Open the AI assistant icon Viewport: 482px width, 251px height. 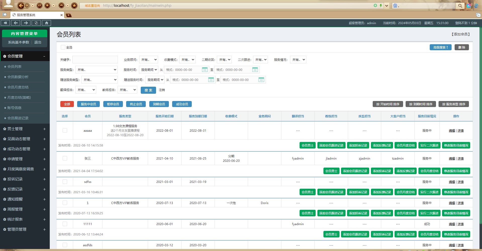click(469, 6)
